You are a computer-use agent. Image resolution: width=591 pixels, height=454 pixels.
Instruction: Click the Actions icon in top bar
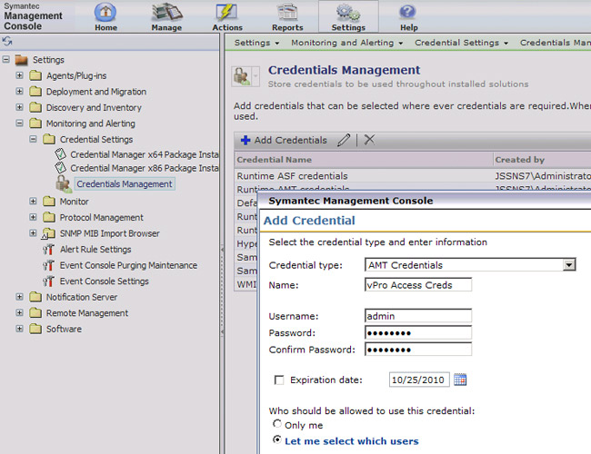coord(226,13)
